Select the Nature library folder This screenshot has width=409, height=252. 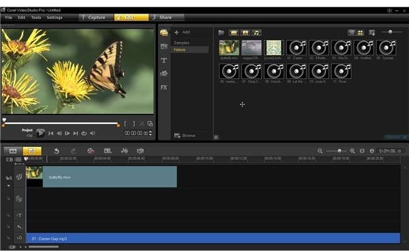pyautogui.click(x=190, y=50)
